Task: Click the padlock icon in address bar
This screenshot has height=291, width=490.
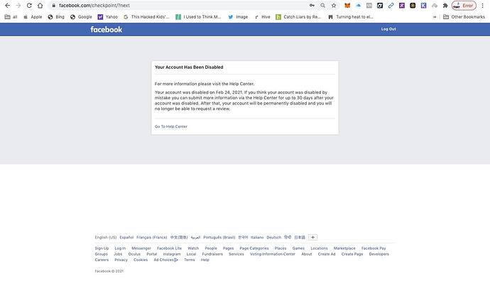Action: click(x=54, y=6)
